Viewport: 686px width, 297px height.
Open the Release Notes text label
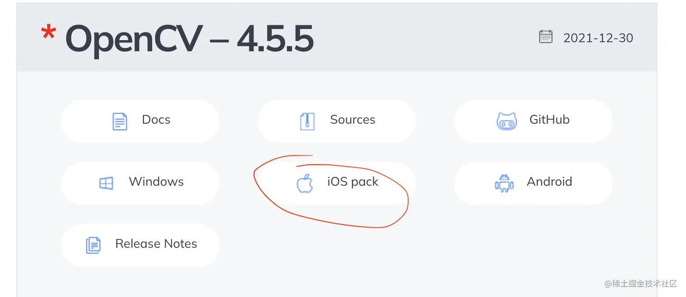pyautogui.click(x=156, y=244)
